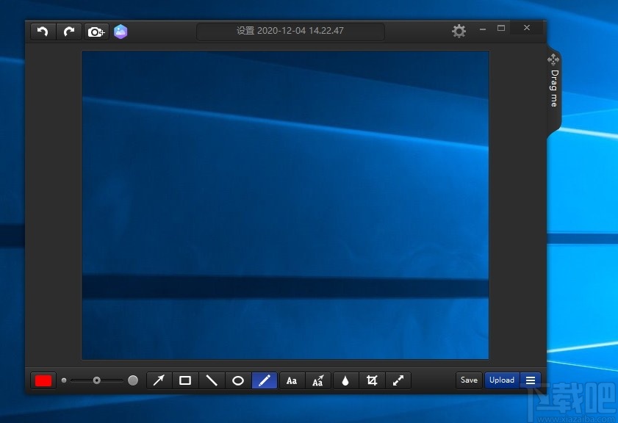Click the line thickness slider track

tap(109, 380)
